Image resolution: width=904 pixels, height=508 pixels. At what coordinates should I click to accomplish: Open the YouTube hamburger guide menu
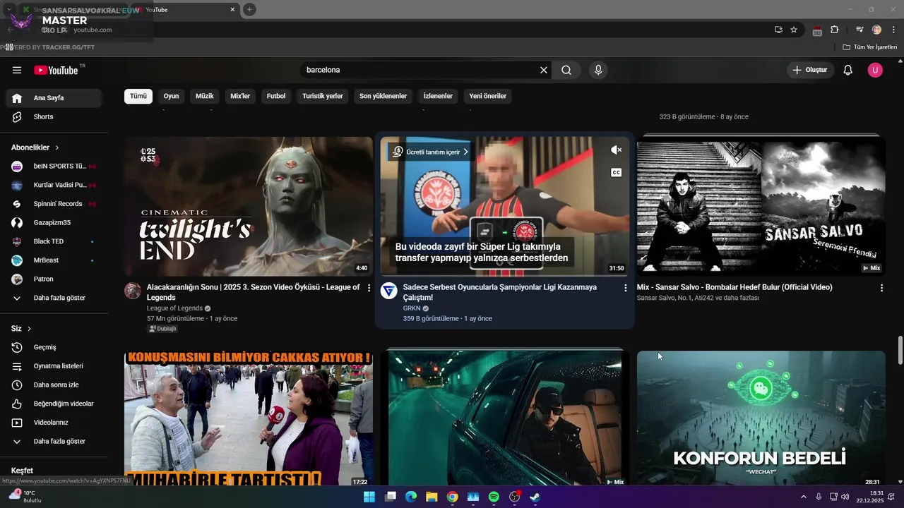click(x=17, y=70)
